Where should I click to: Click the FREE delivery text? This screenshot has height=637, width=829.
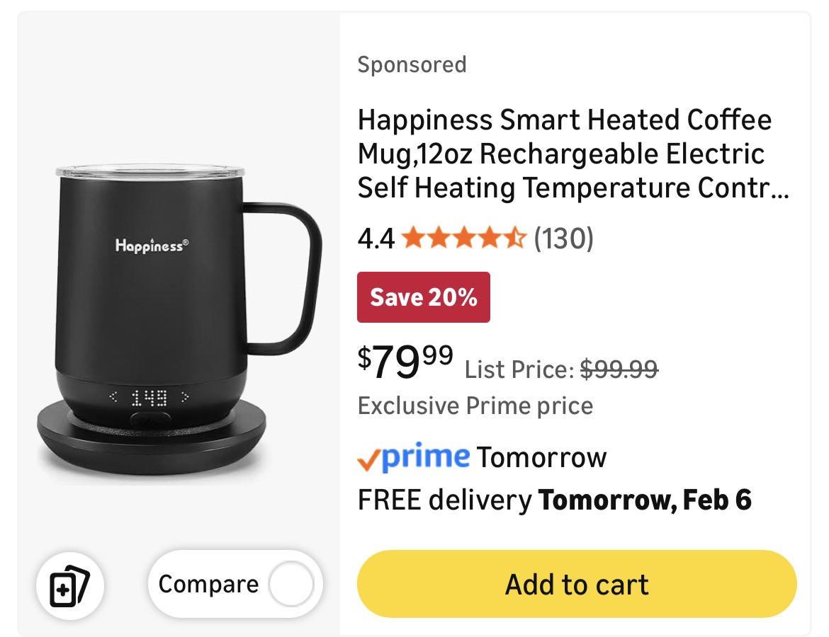444,500
